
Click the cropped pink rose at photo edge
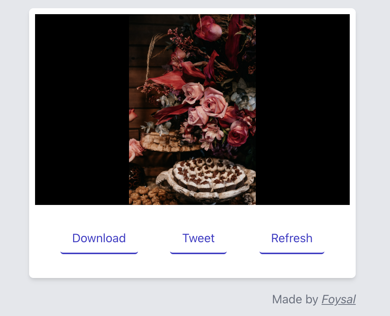click(135, 149)
